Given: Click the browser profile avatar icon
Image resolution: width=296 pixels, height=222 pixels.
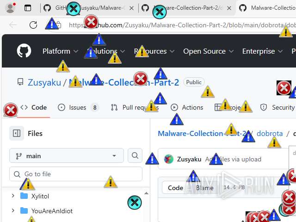Looking at the screenshot, I should coord(10,8).
